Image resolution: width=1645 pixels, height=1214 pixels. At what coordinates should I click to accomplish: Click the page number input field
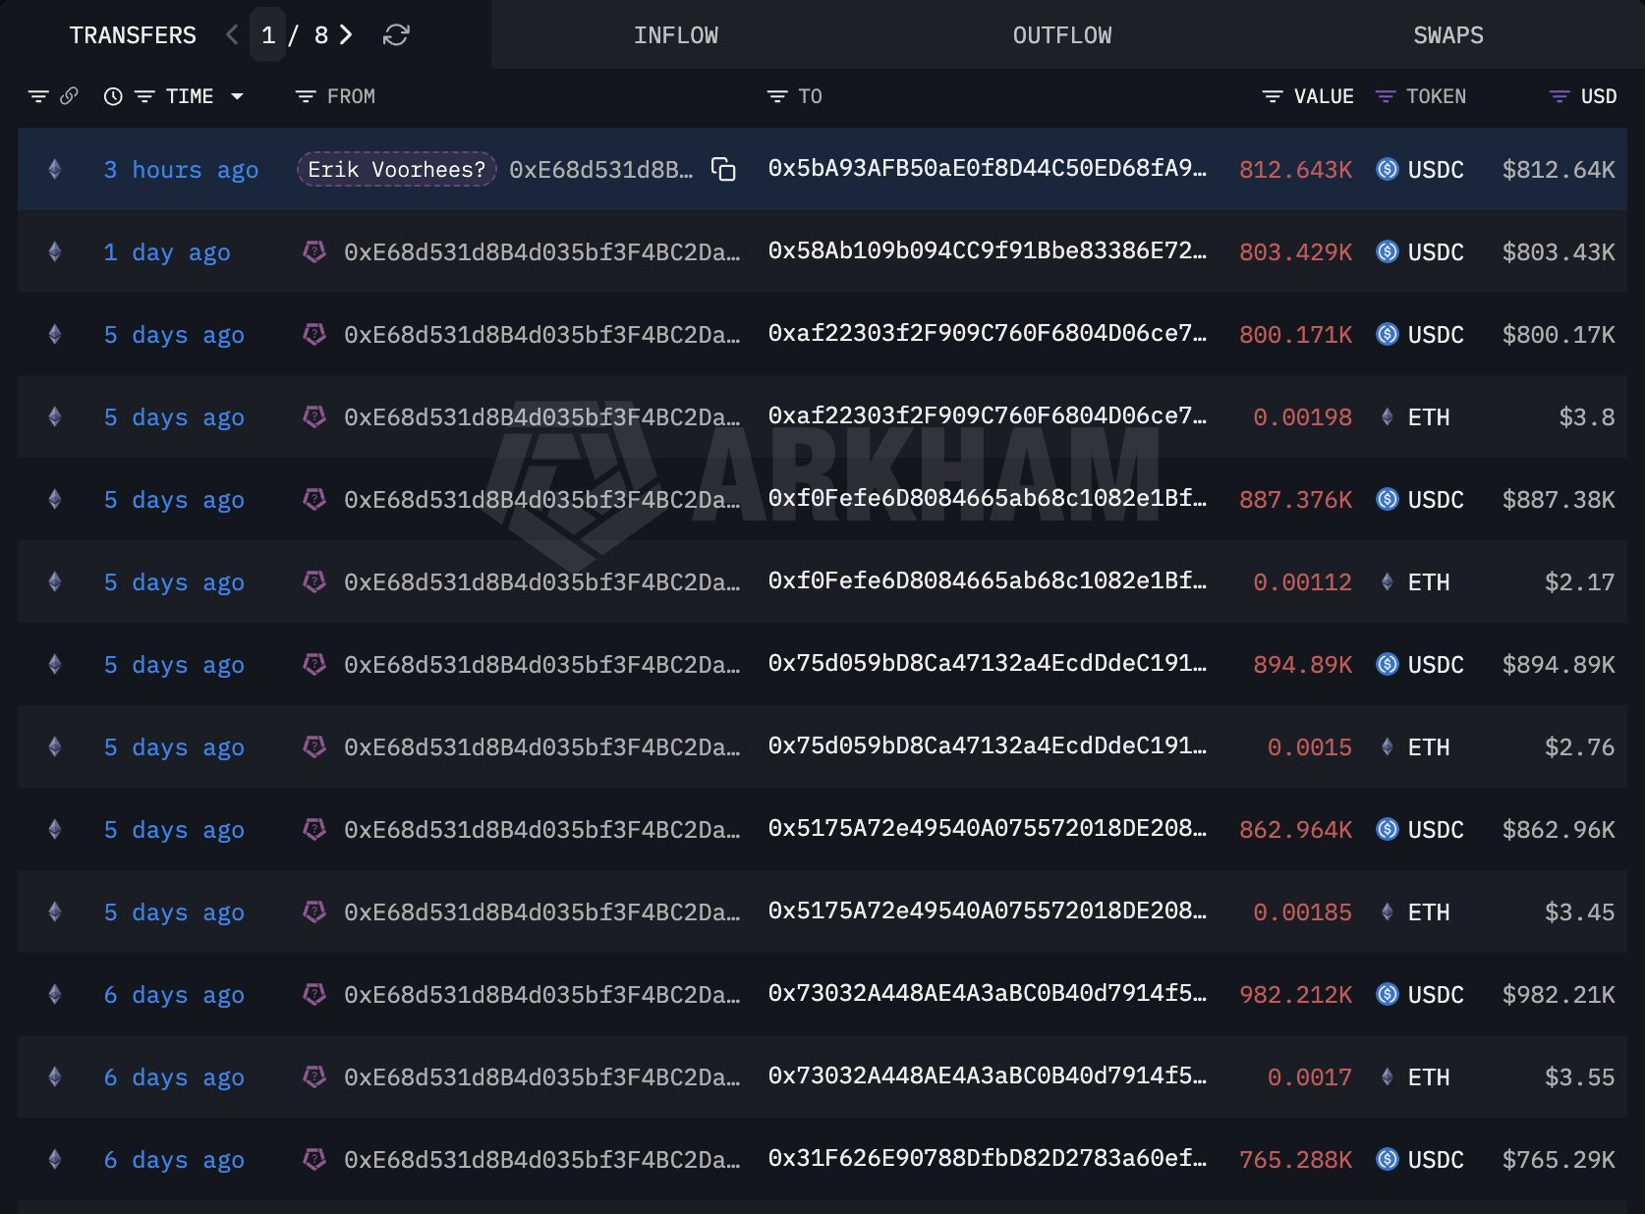pyautogui.click(x=267, y=35)
